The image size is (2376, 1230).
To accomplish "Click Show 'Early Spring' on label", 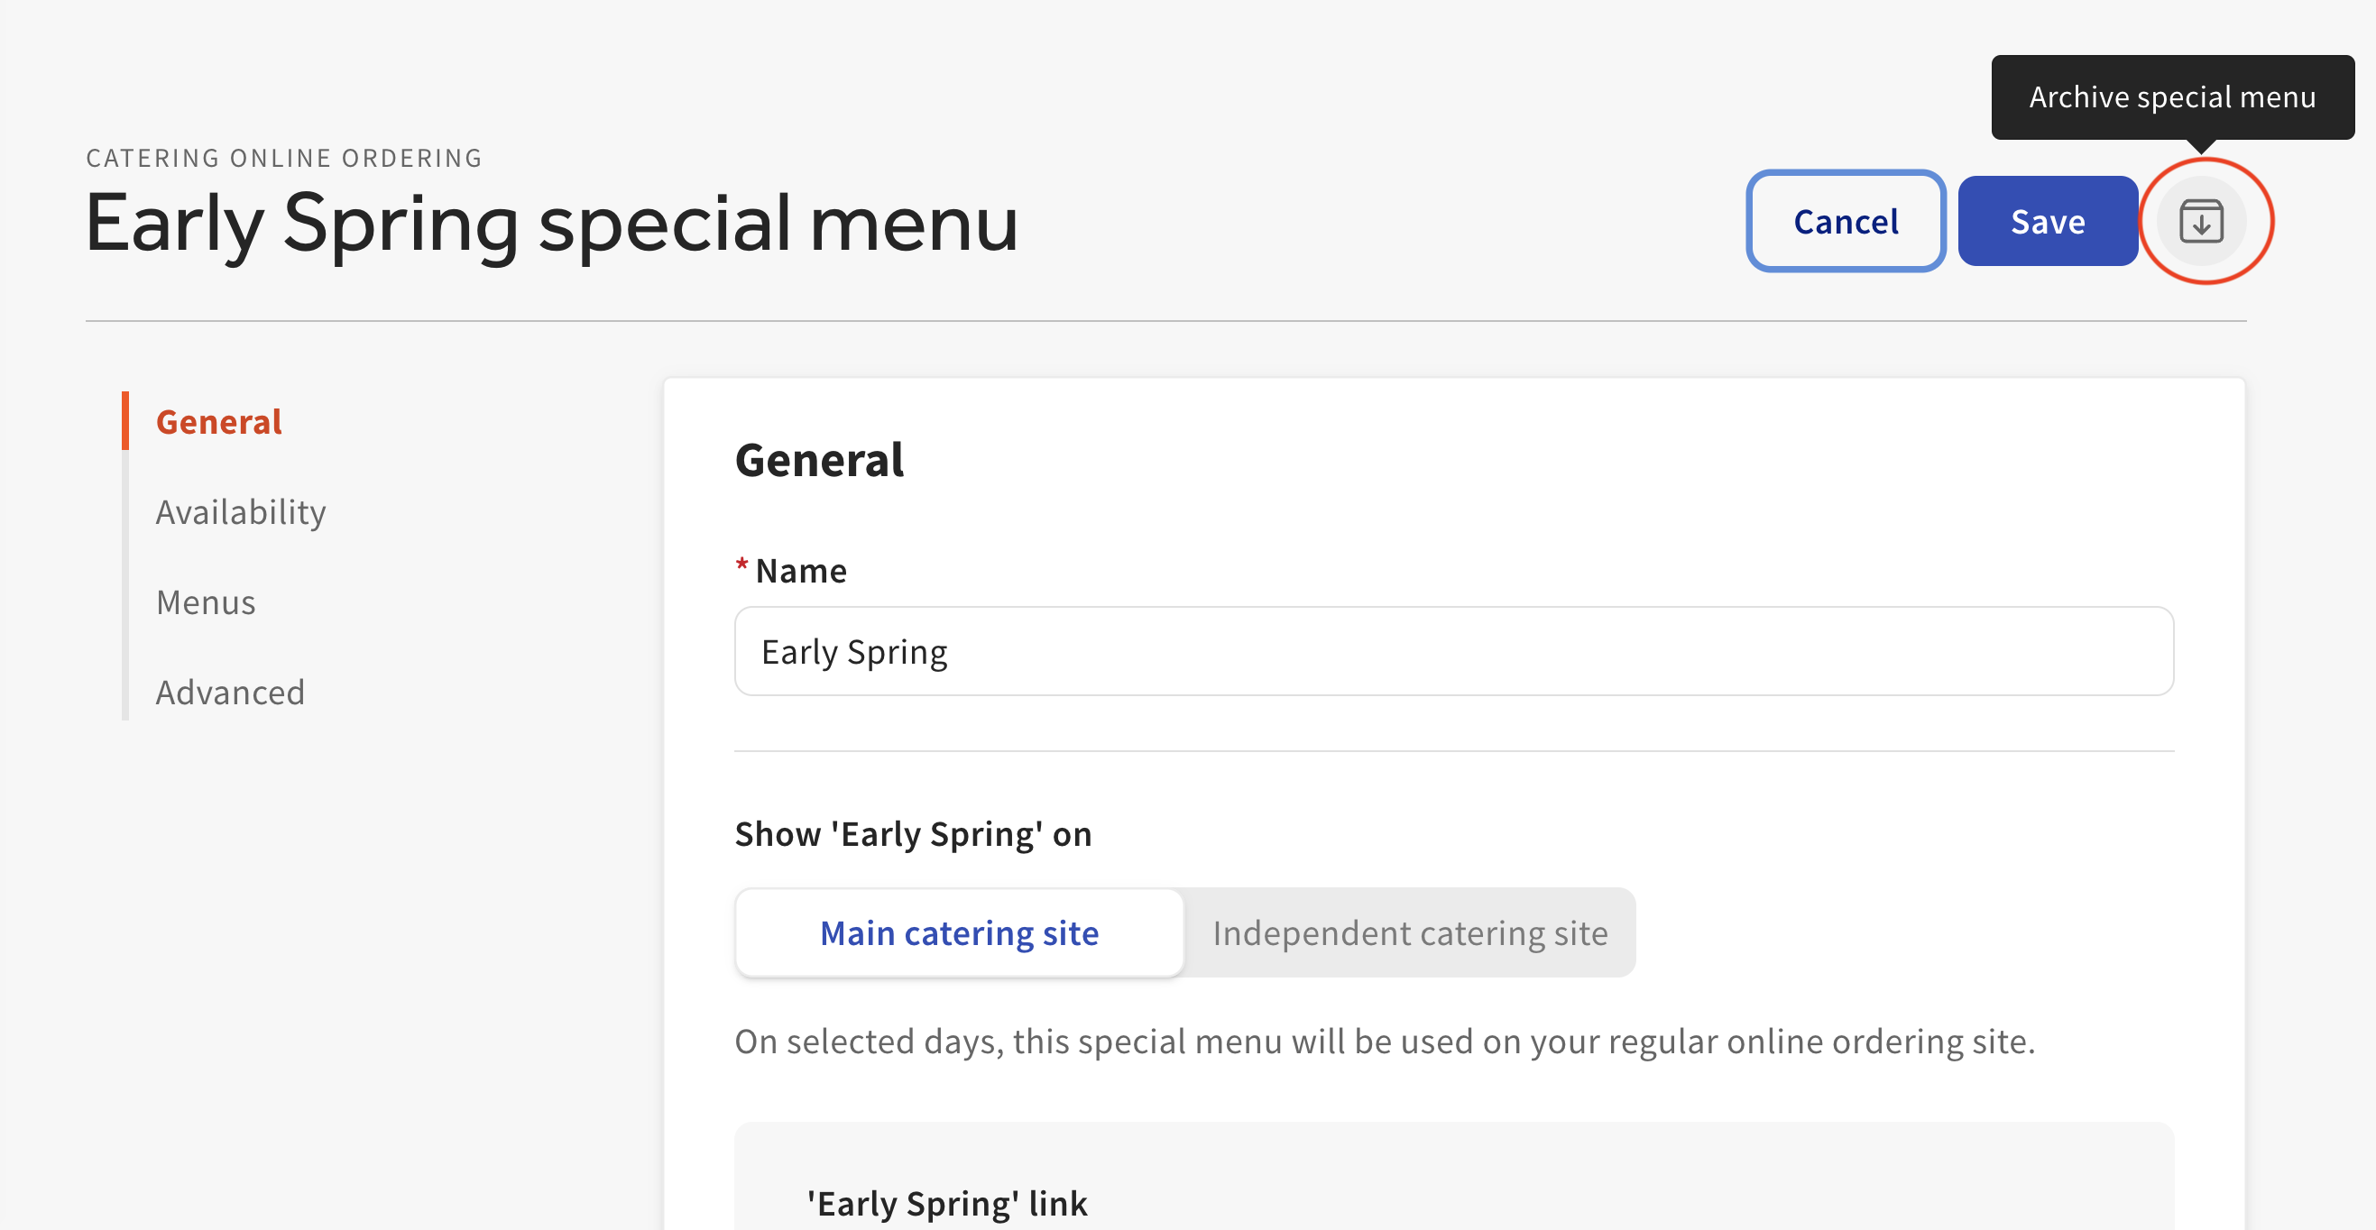I will (913, 833).
